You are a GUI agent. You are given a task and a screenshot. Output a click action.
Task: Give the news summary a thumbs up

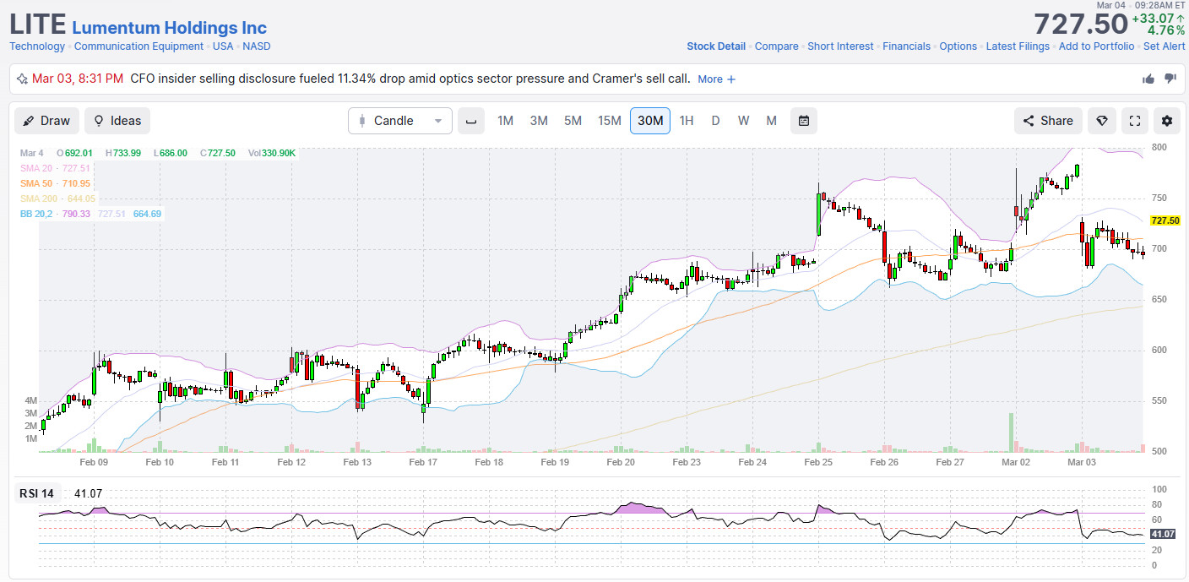tap(1148, 79)
